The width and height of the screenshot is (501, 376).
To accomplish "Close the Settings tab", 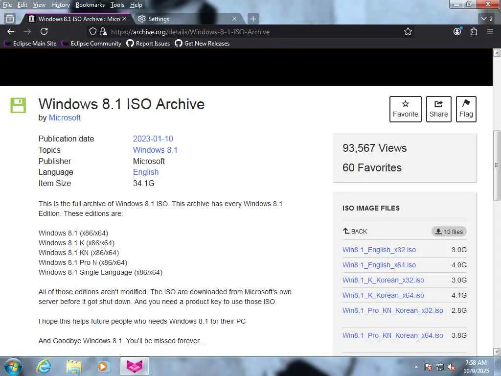I will tap(234, 19).
